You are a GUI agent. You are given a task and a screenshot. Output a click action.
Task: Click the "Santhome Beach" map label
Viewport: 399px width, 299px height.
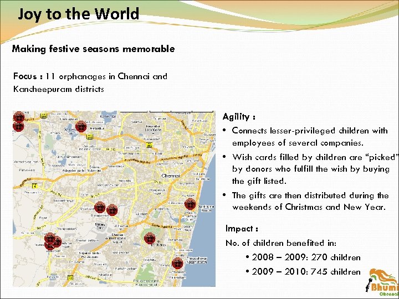click(206, 208)
